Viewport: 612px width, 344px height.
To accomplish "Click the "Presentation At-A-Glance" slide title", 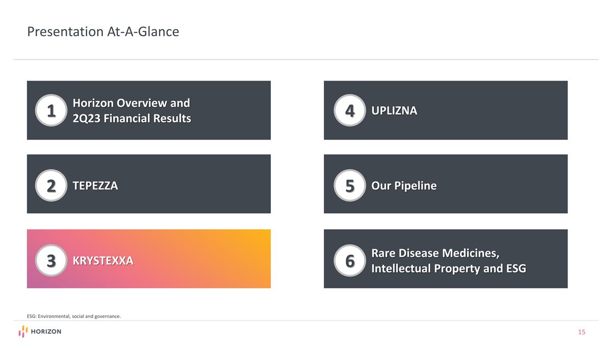I will (103, 32).
